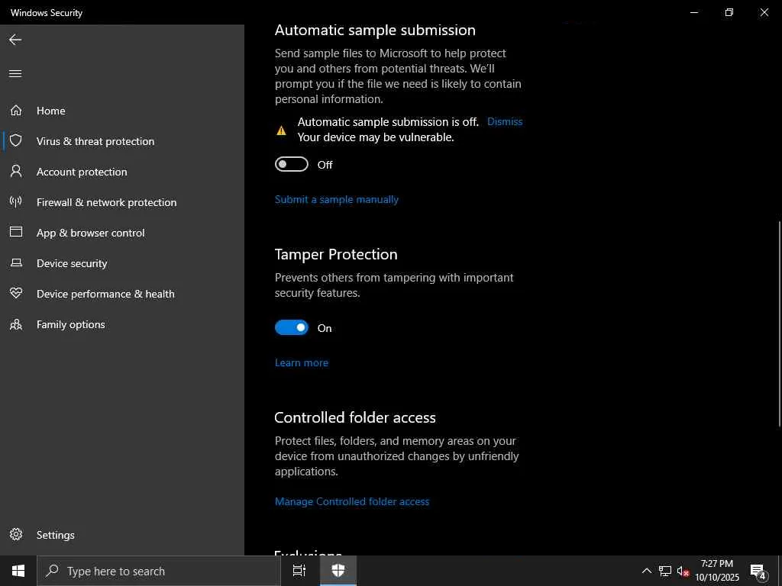Image resolution: width=782 pixels, height=586 pixels.
Task: Click the Device security laptop icon
Action: 16,262
